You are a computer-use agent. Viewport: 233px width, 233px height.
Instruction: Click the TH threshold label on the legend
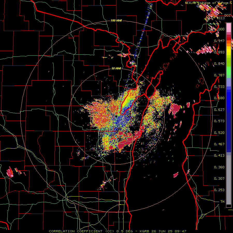pos(222,202)
